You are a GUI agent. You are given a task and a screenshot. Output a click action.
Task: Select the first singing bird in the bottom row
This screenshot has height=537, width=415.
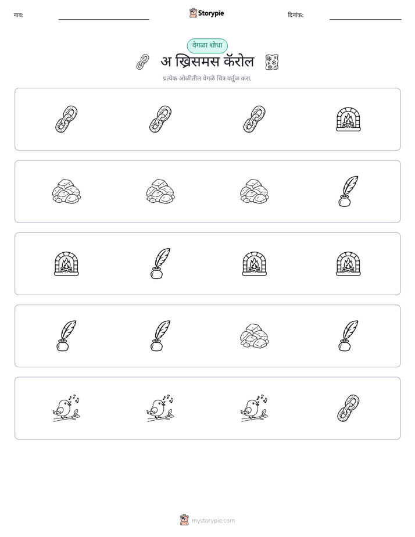pos(66,408)
